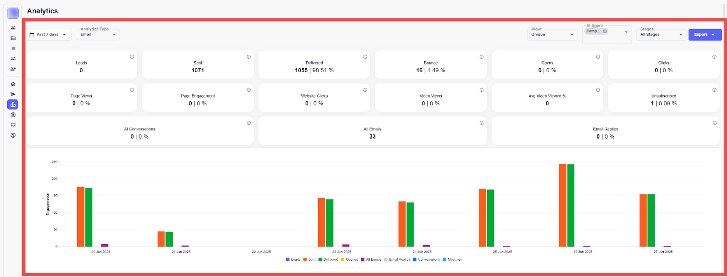Click the list icon in the sidebar
The width and height of the screenshot is (727, 277).
click(13, 48)
